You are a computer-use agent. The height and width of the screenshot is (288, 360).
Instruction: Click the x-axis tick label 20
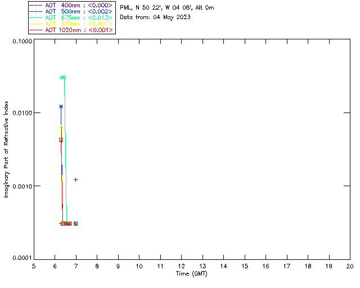[350, 266]
